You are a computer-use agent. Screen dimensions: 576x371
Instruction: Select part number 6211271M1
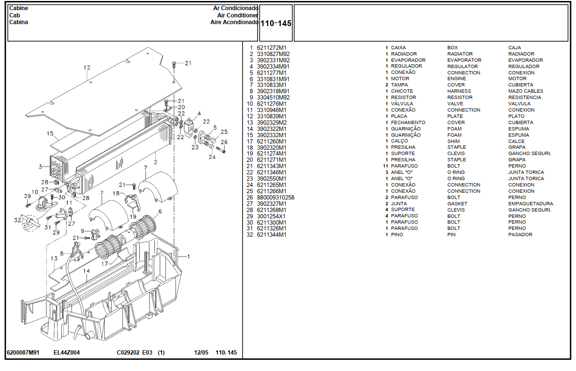coord(272,160)
